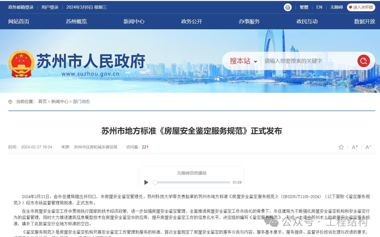Open the 新闻中心 navigation menu
The image size is (380, 237).
134,21
